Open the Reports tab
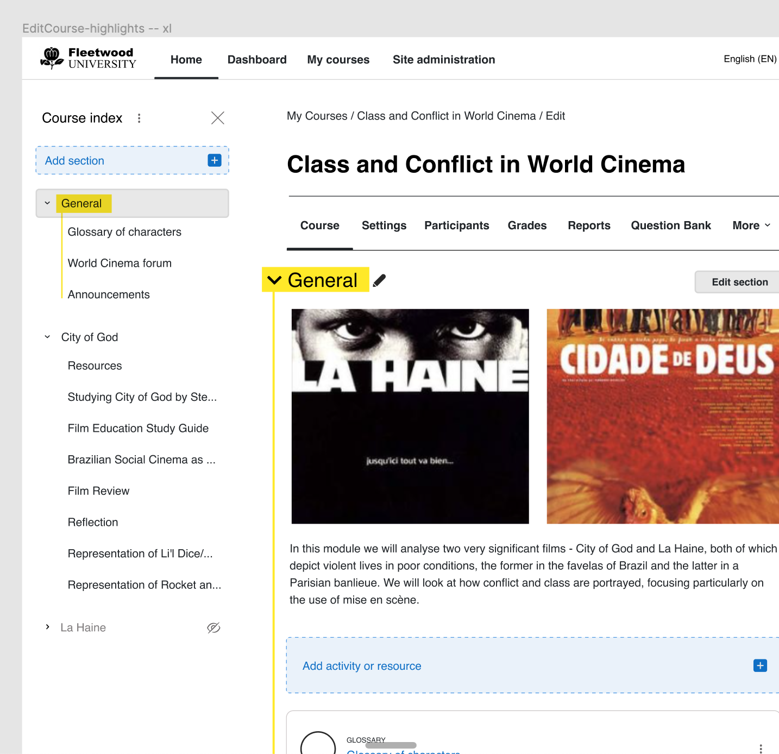 tap(589, 225)
